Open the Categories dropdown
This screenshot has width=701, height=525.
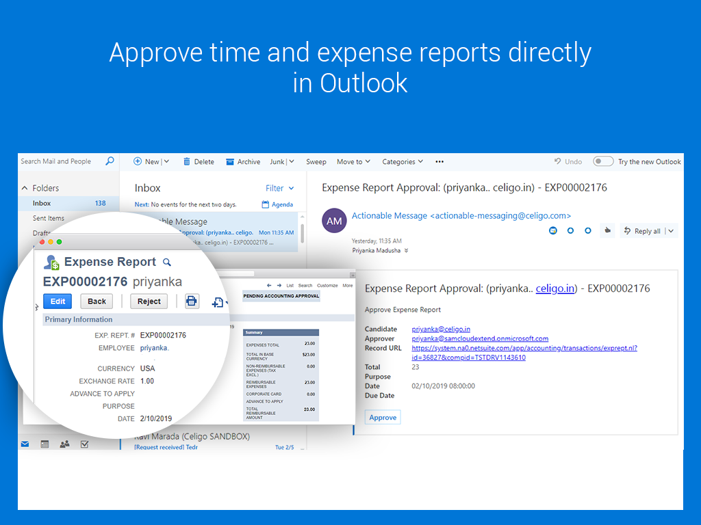click(x=403, y=161)
